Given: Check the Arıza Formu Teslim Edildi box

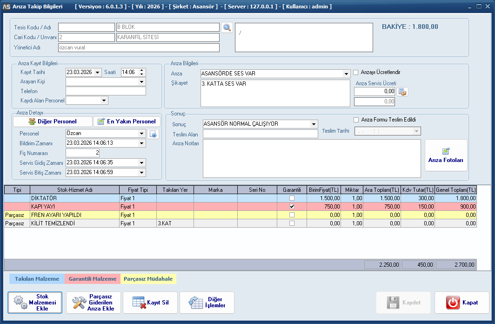Looking at the screenshot, I should point(356,120).
